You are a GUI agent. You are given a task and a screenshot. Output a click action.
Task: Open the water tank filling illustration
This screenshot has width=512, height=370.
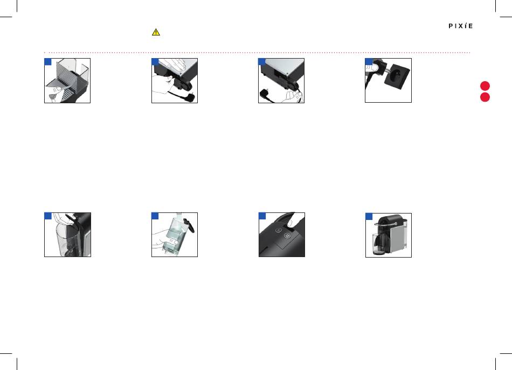(175, 235)
